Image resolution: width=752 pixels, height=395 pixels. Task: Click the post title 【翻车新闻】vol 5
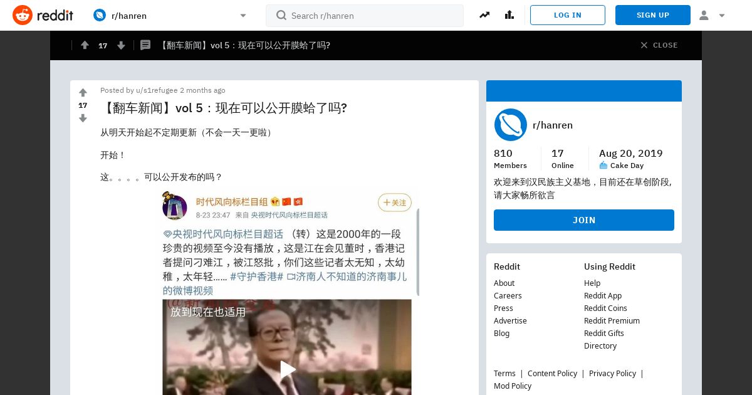(224, 108)
